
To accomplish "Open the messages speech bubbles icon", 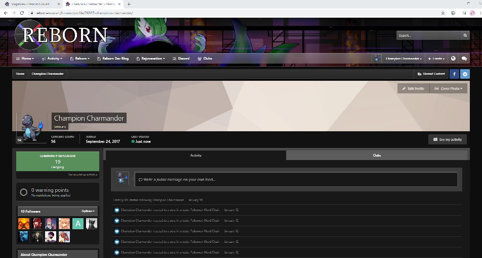I will point(464,59).
